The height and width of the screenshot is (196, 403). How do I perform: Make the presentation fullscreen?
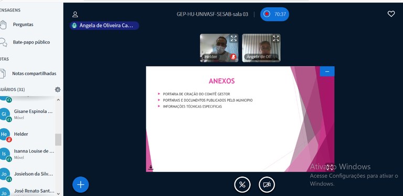click(x=330, y=167)
